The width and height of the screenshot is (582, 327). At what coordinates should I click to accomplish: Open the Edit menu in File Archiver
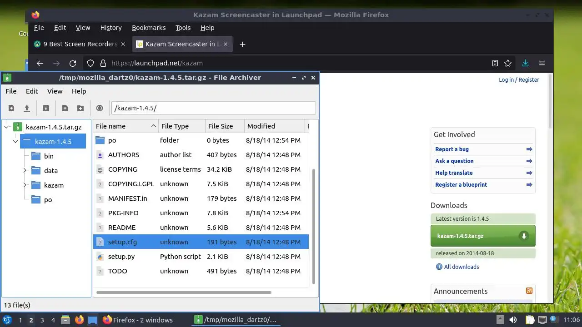click(32, 91)
